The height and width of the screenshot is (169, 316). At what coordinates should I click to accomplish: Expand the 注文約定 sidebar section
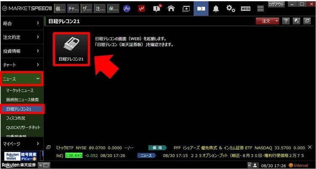point(22,37)
